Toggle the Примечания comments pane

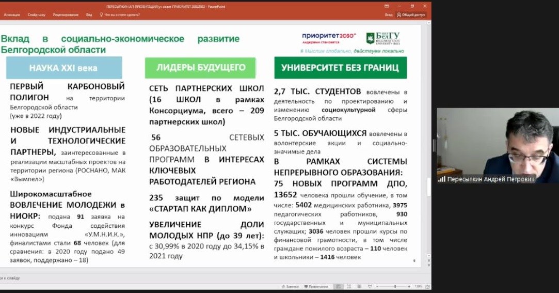click(x=316, y=286)
